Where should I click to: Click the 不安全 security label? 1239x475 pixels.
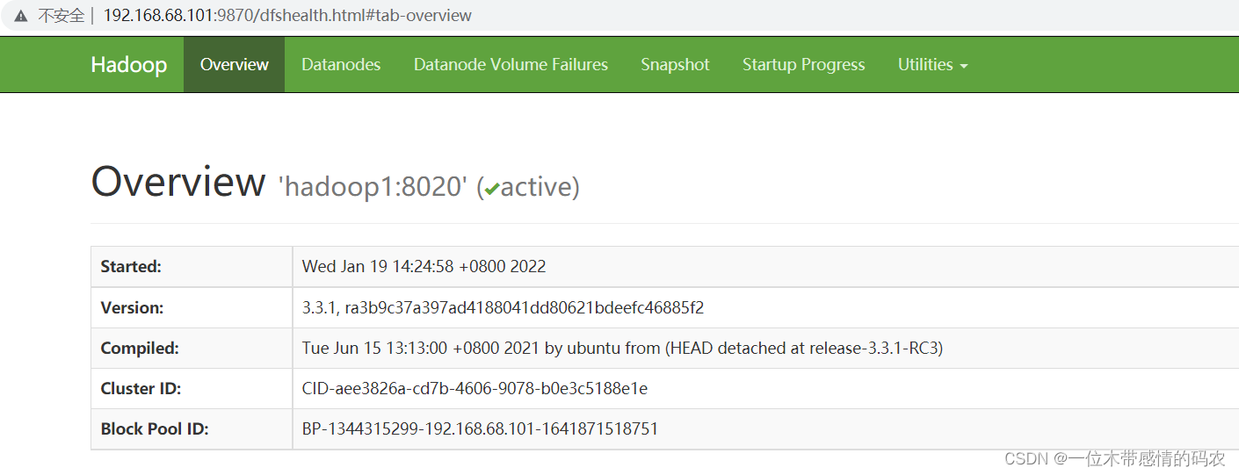click(61, 16)
